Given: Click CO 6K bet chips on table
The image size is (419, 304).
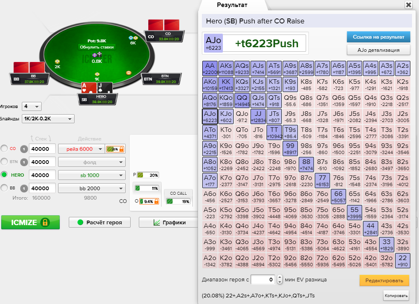Looking at the screenshot, I should tap(133, 38).
